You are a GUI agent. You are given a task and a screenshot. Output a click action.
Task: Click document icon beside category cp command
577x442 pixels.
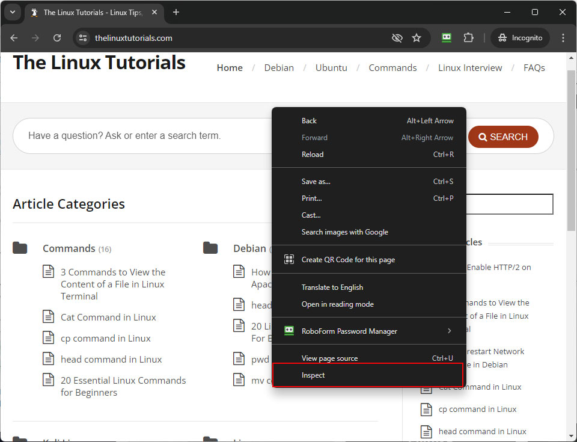pyautogui.click(x=48, y=338)
